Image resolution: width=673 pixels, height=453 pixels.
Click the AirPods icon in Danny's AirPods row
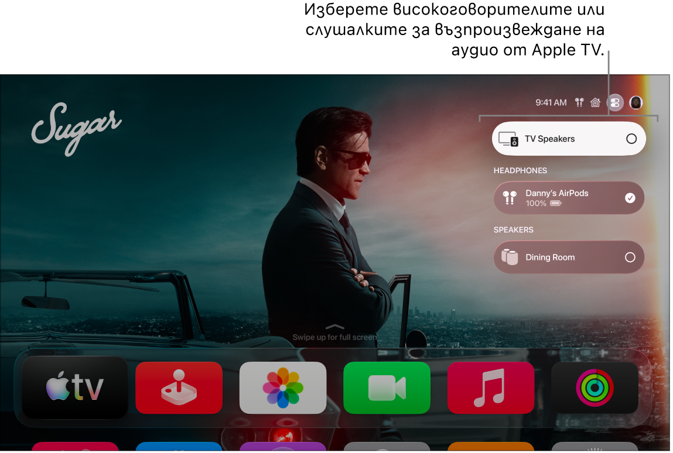pos(510,198)
